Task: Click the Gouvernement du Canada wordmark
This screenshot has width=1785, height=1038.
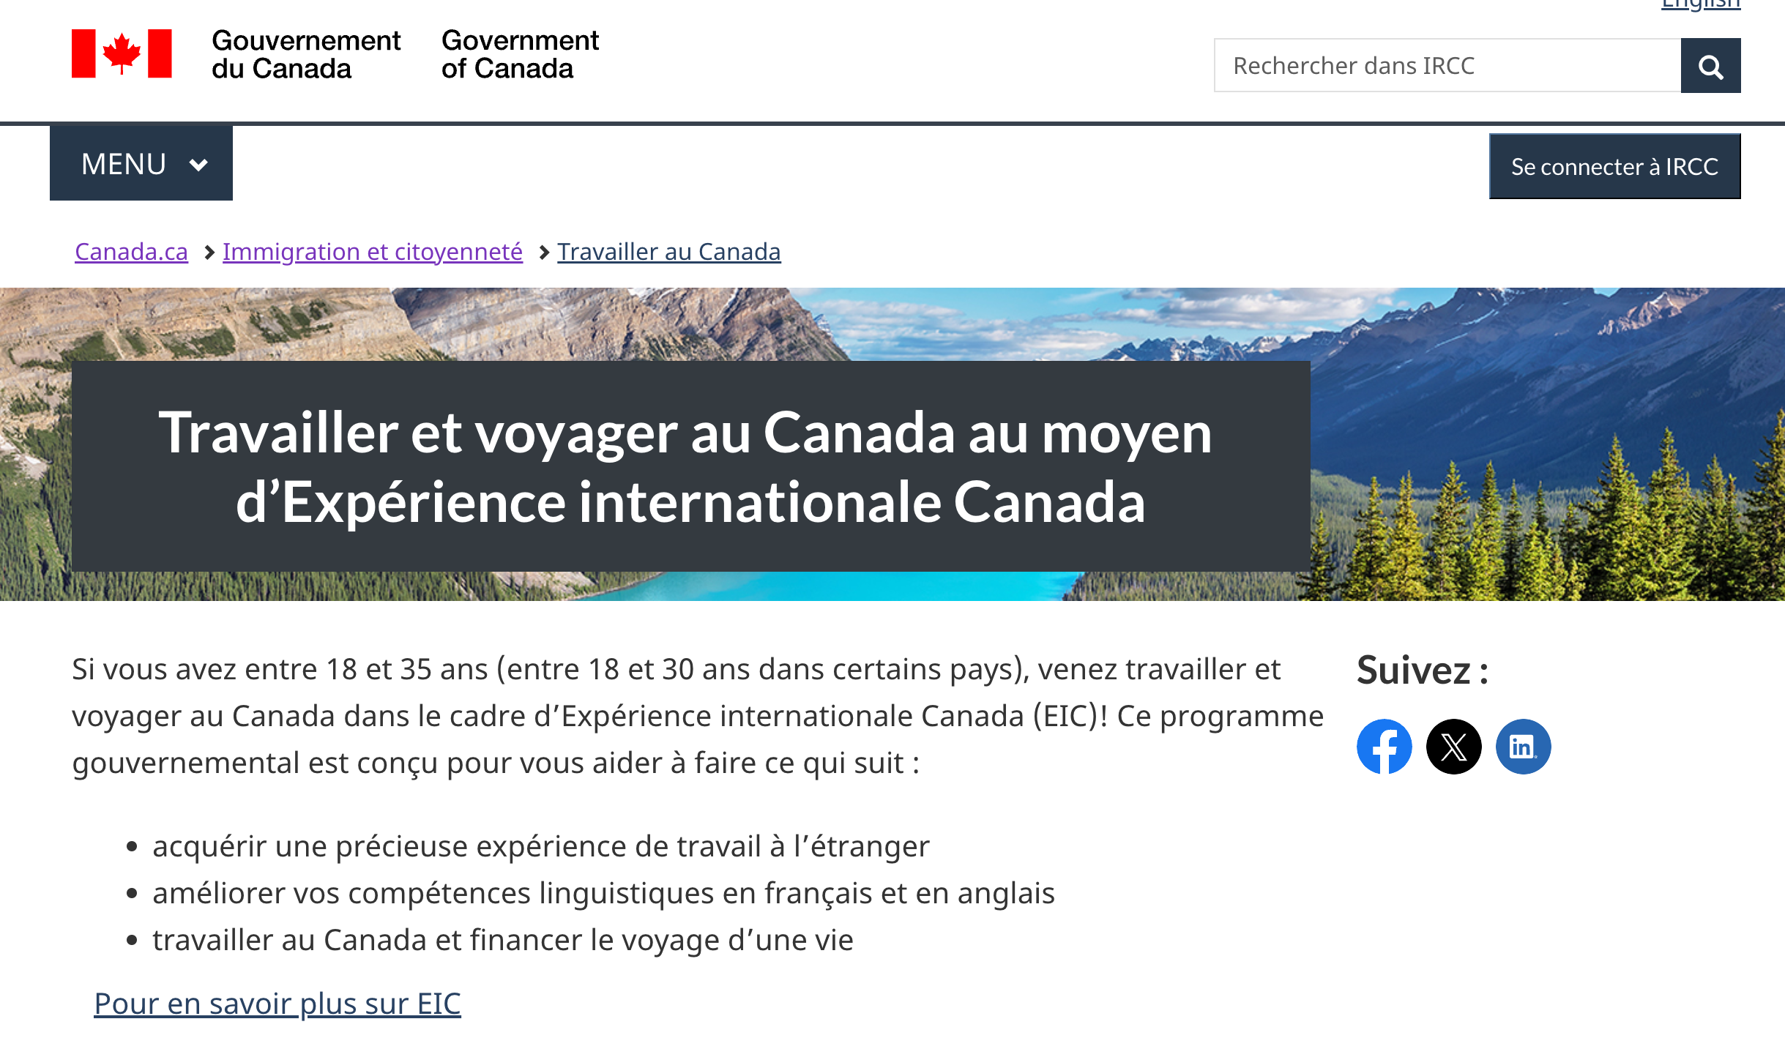Action: pos(306,56)
